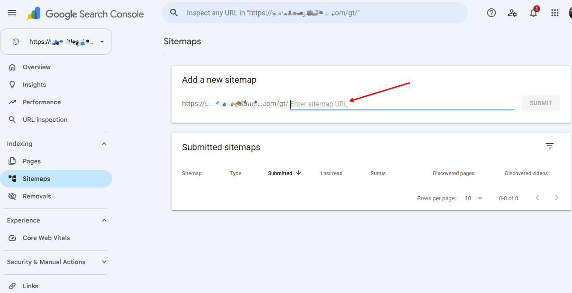Open the Rows per page dropdown
The height and width of the screenshot is (293, 572).
pyautogui.click(x=474, y=198)
